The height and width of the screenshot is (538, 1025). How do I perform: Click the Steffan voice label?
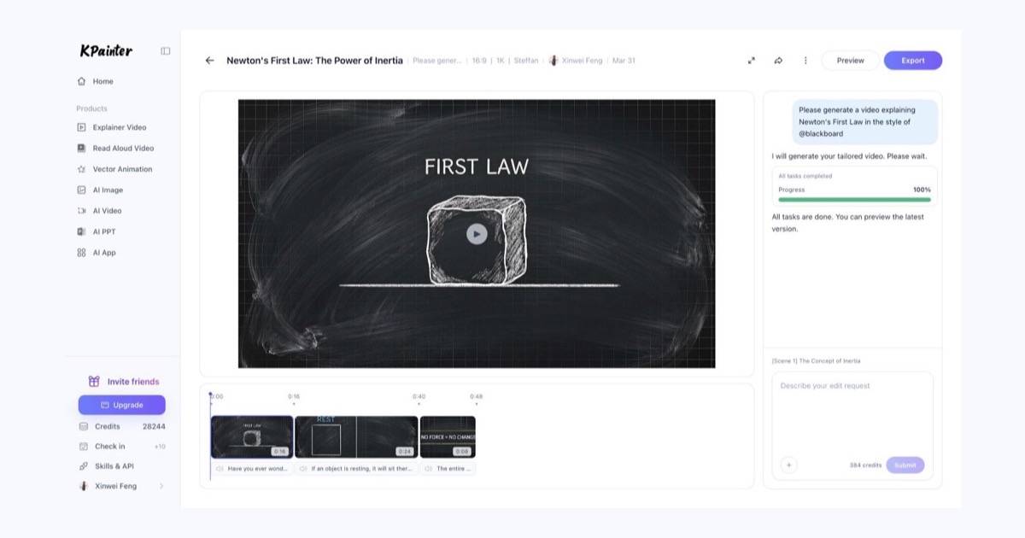pyautogui.click(x=526, y=61)
